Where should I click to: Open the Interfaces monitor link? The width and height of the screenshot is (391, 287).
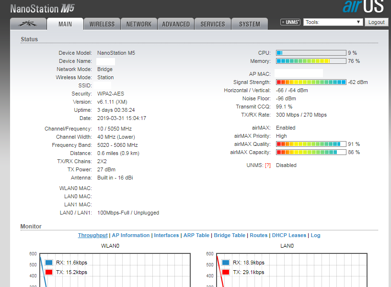[166, 235]
